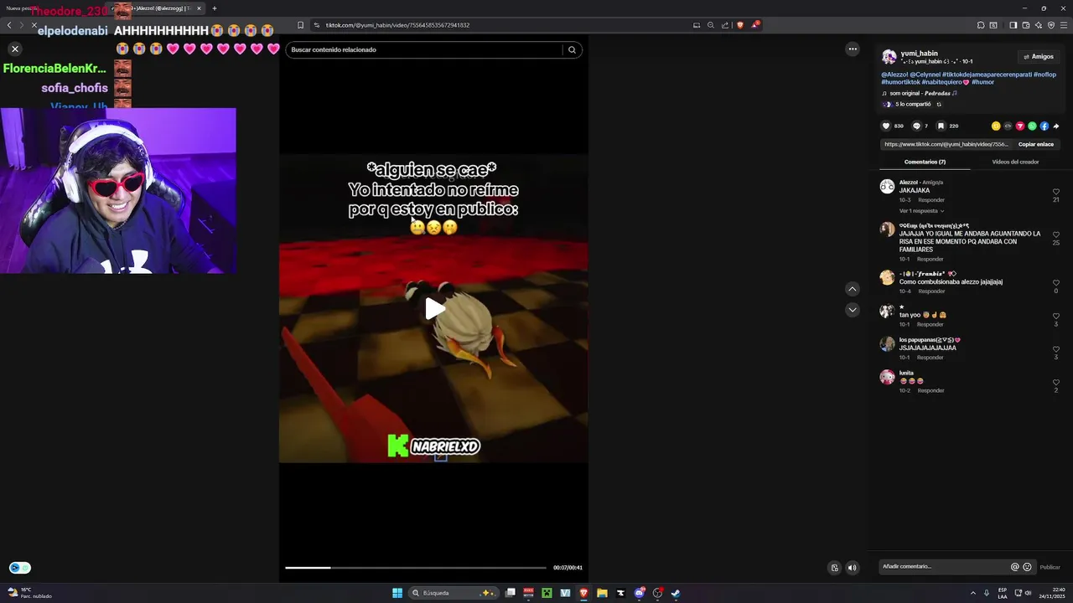Focus Buscar contenido relacionado search field
The image size is (1073, 603).
424,49
